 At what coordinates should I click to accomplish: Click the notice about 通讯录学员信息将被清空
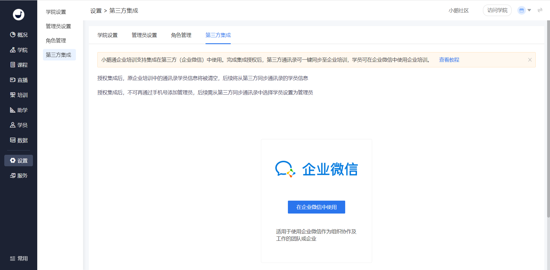point(203,78)
